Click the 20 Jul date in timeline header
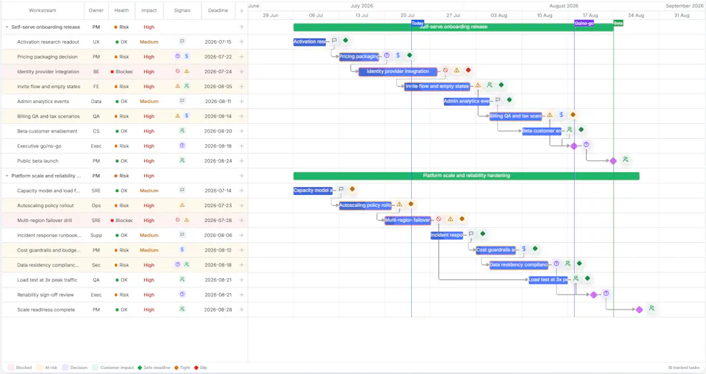The width and height of the screenshot is (706, 374). tap(408, 15)
